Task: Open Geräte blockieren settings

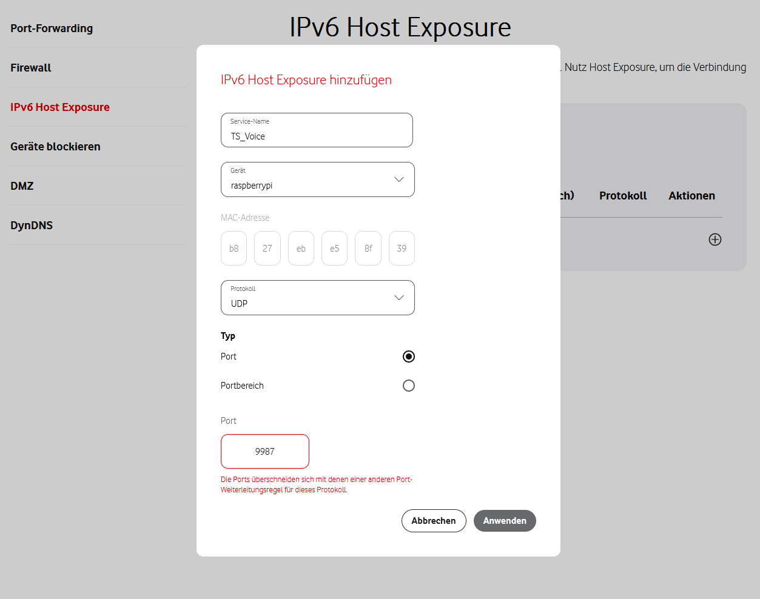Action: [x=55, y=146]
